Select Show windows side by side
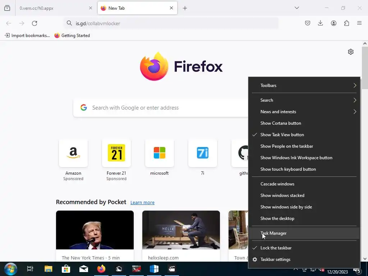 (x=304, y=207)
